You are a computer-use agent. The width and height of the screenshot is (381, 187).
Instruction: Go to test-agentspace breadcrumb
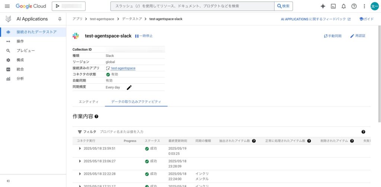pyautogui.click(x=102, y=19)
